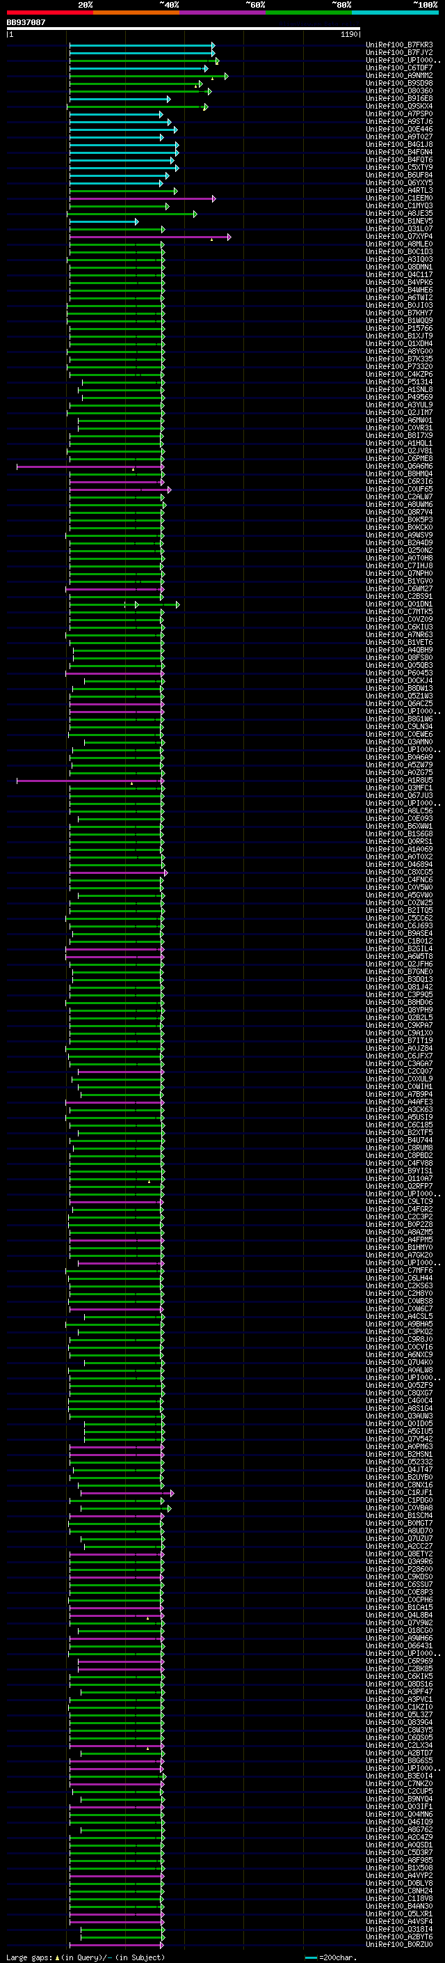
Task: Click the 1190 end position label
Action: [350, 34]
